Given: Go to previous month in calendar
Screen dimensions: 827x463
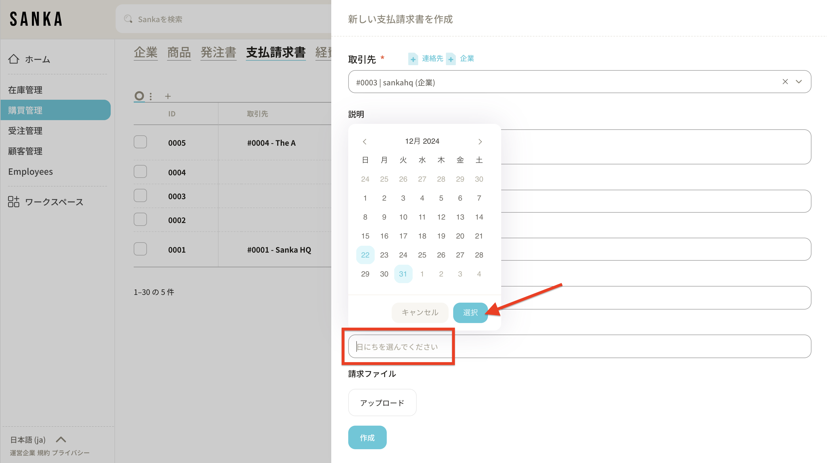Looking at the screenshot, I should 365,141.
